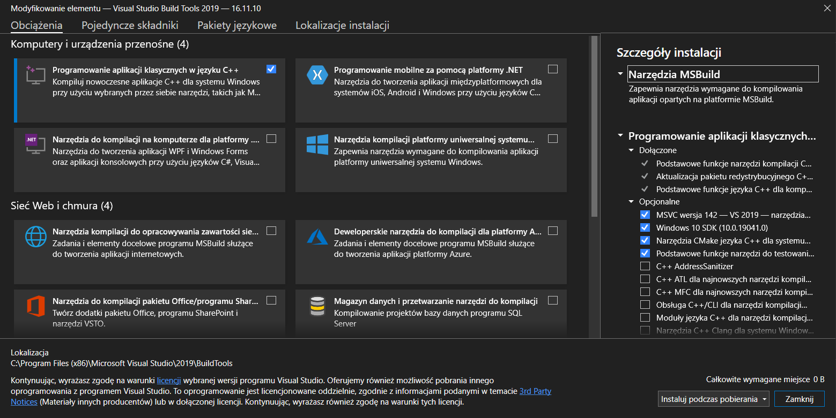
Task: Open the Instaluj podczas pobierania dropdown
Action: point(714,399)
